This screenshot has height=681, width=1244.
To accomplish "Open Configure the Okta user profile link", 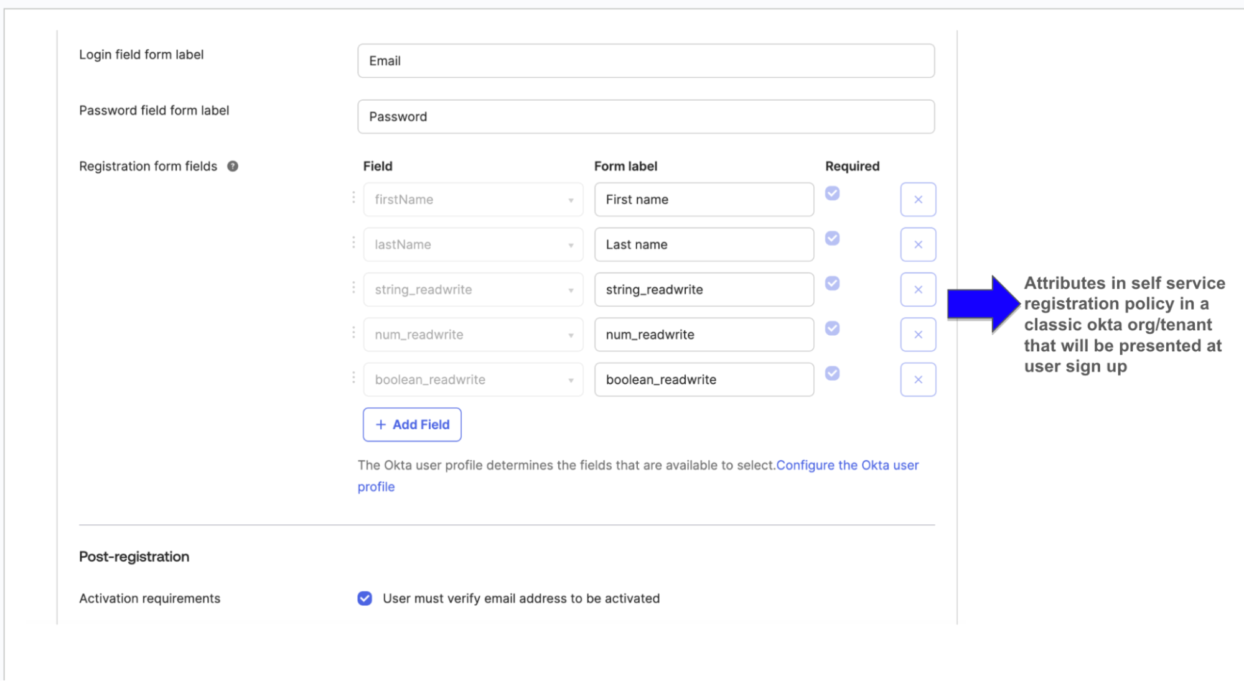I will point(847,465).
